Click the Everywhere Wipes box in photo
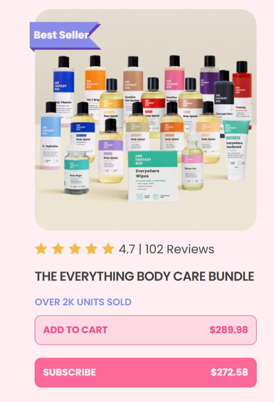 pyautogui.click(x=153, y=176)
